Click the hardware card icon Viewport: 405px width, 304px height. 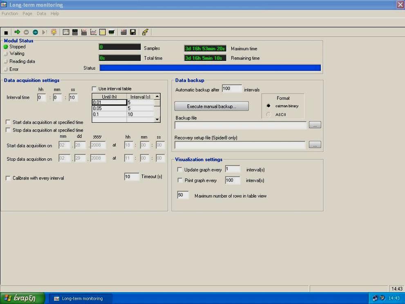[x=112, y=32]
